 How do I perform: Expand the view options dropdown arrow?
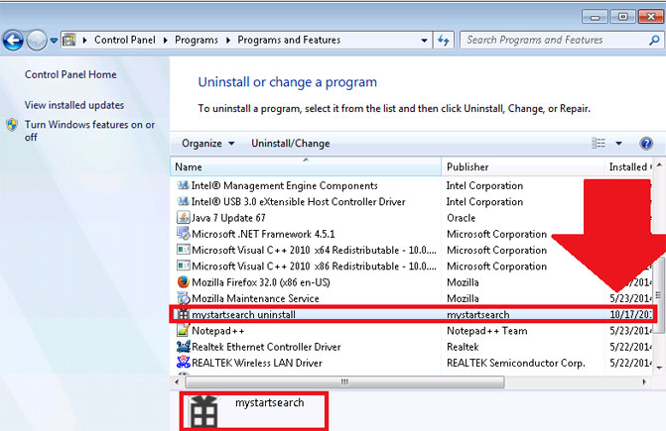coord(618,144)
